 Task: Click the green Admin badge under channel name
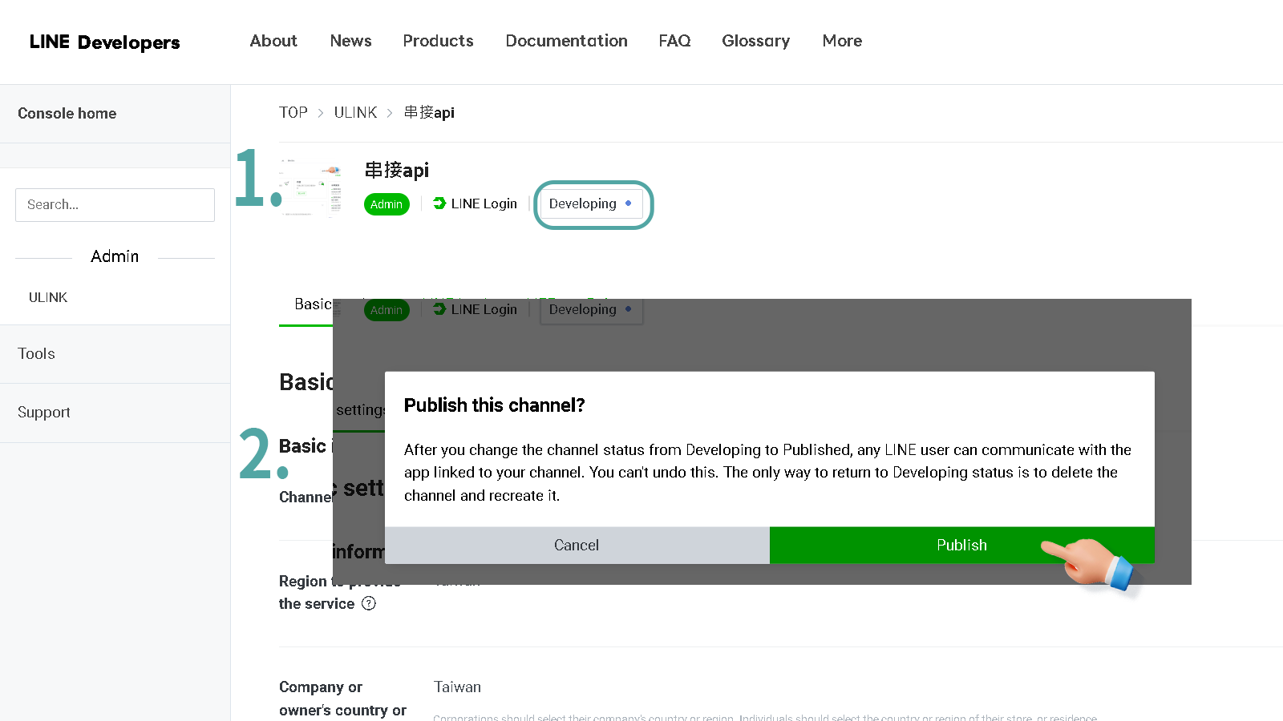[387, 204]
